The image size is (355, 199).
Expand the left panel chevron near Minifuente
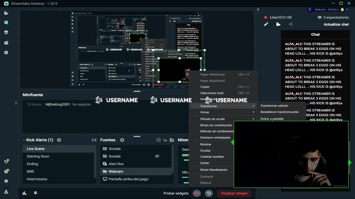(16, 103)
